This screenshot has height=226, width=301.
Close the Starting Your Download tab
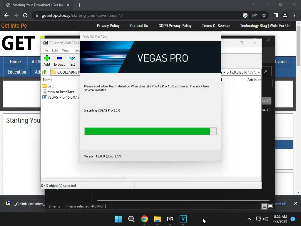pos(68,5)
